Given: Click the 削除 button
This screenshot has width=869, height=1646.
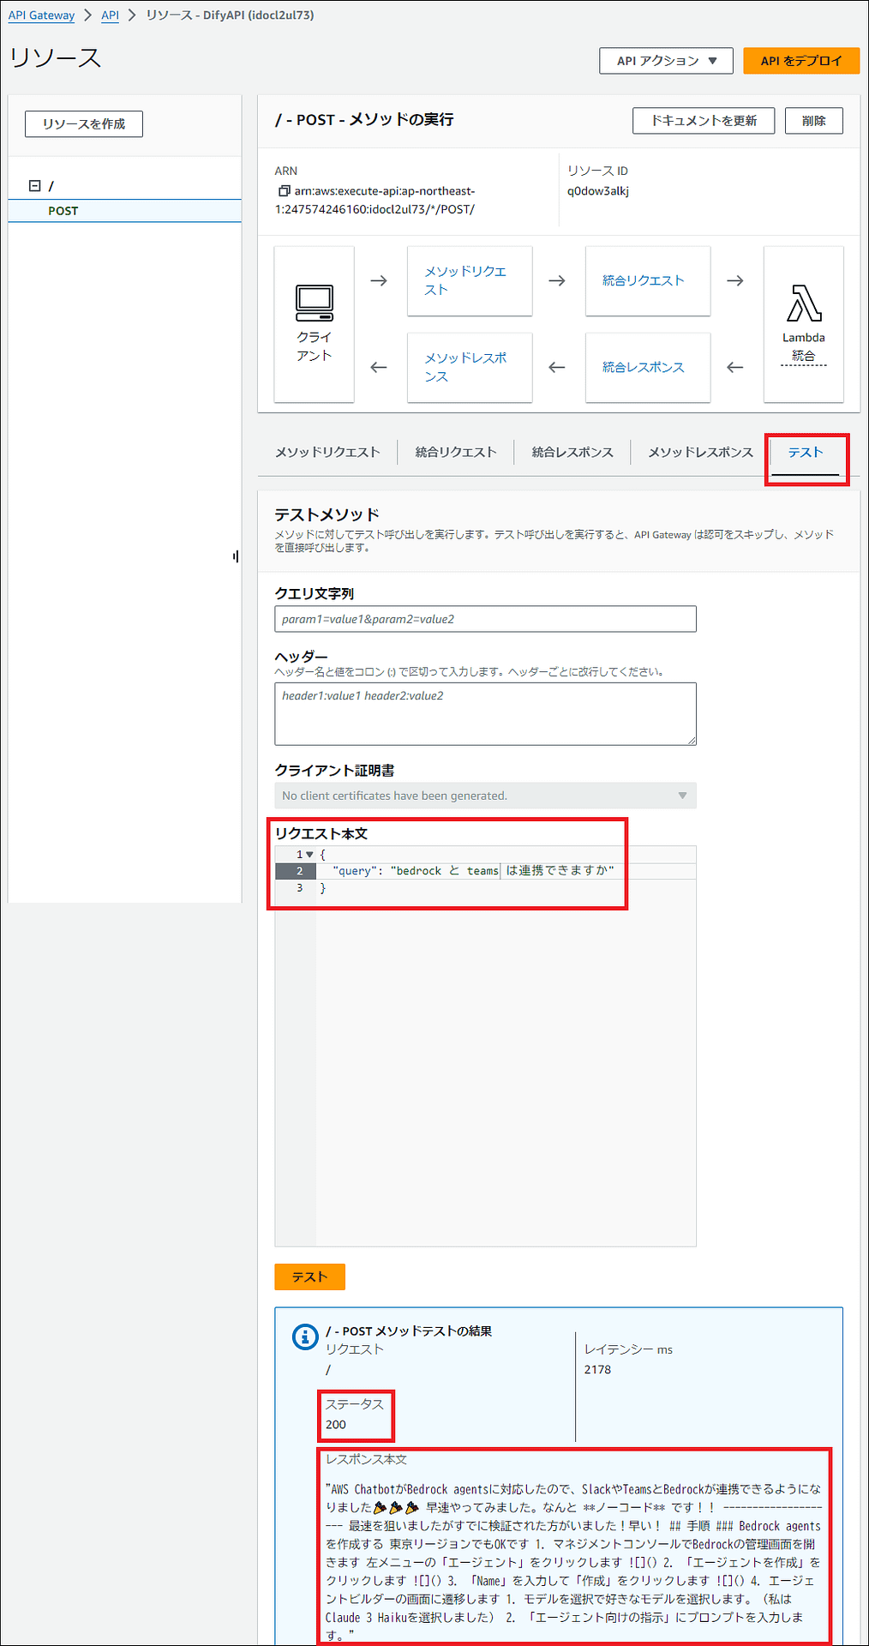Looking at the screenshot, I should 813,121.
